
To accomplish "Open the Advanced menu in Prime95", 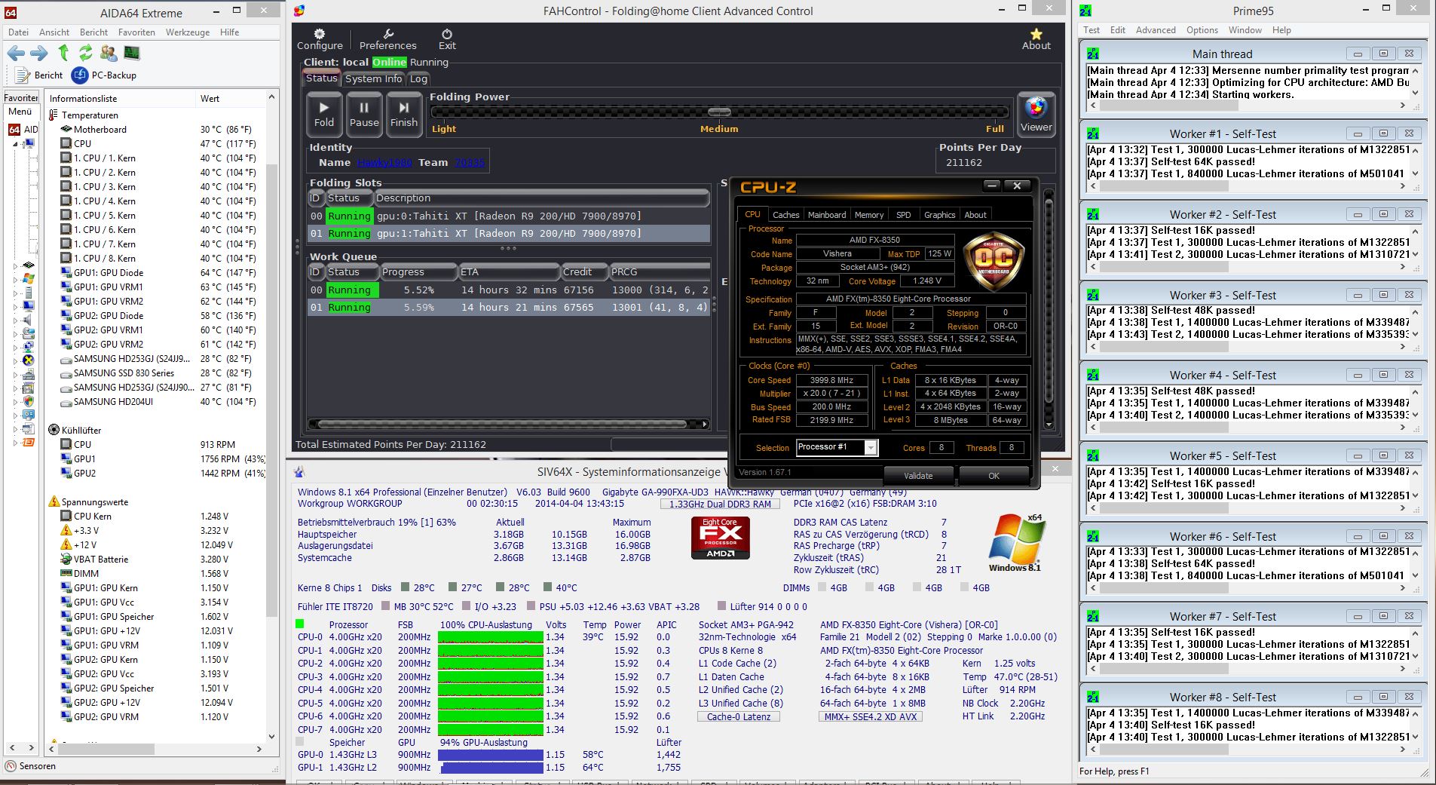I will pyautogui.click(x=1156, y=30).
